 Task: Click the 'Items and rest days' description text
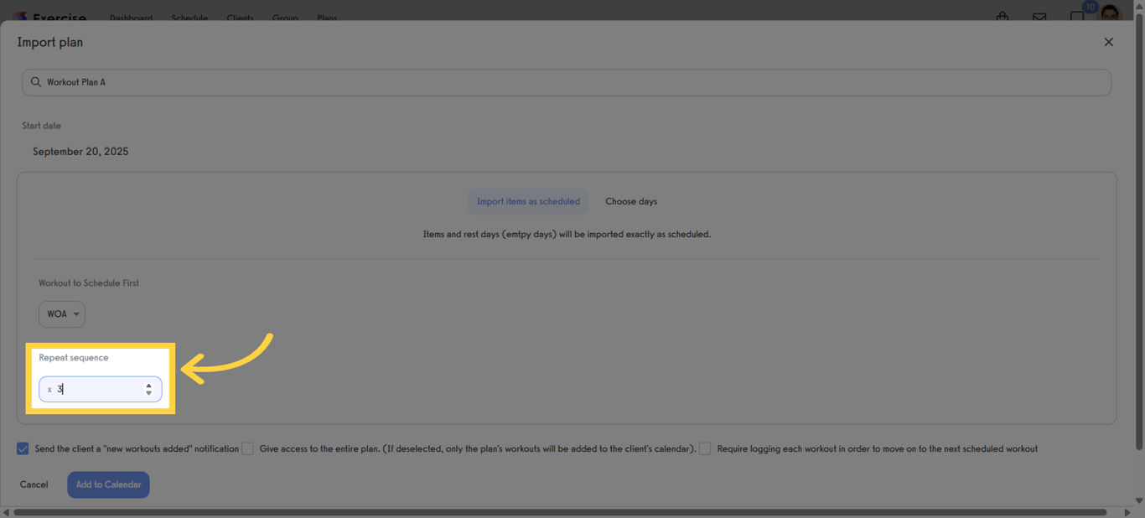567,235
